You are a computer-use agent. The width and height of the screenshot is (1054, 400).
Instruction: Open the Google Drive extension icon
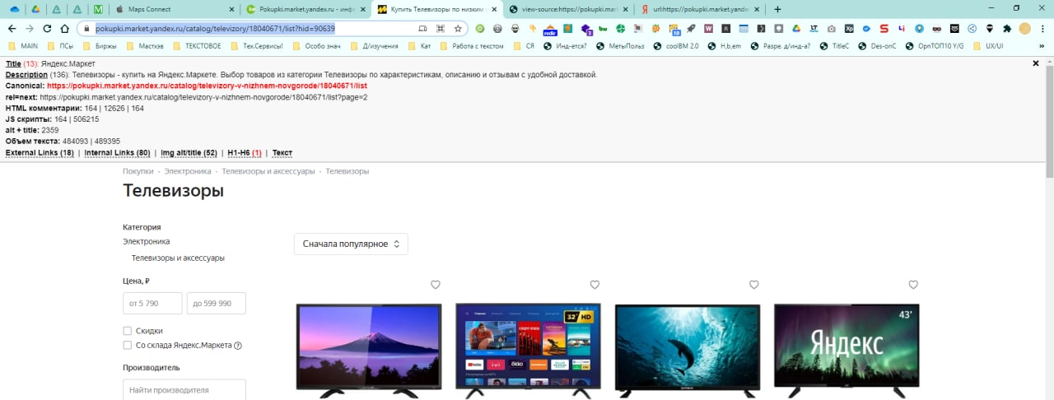(x=796, y=28)
